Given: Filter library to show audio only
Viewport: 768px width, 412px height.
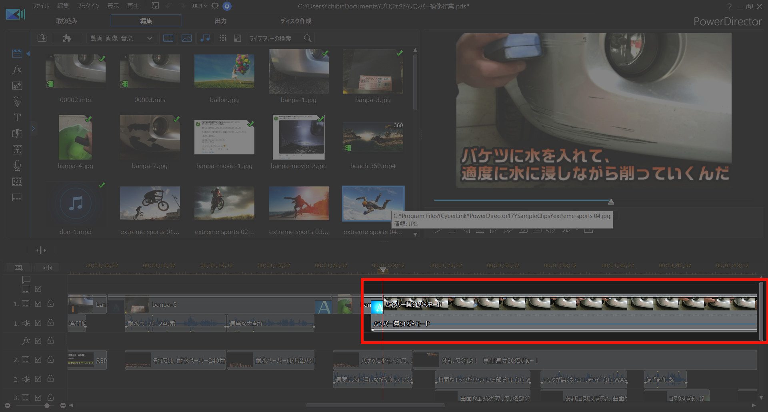Looking at the screenshot, I should [x=205, y=38].
